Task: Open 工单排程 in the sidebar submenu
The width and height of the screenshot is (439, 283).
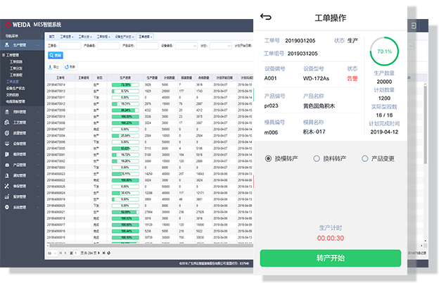Action: (x=16, y=75)
